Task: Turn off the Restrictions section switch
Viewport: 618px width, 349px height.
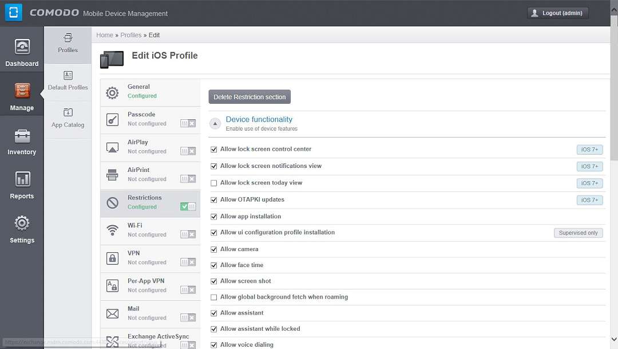Action: pos(188,206)
